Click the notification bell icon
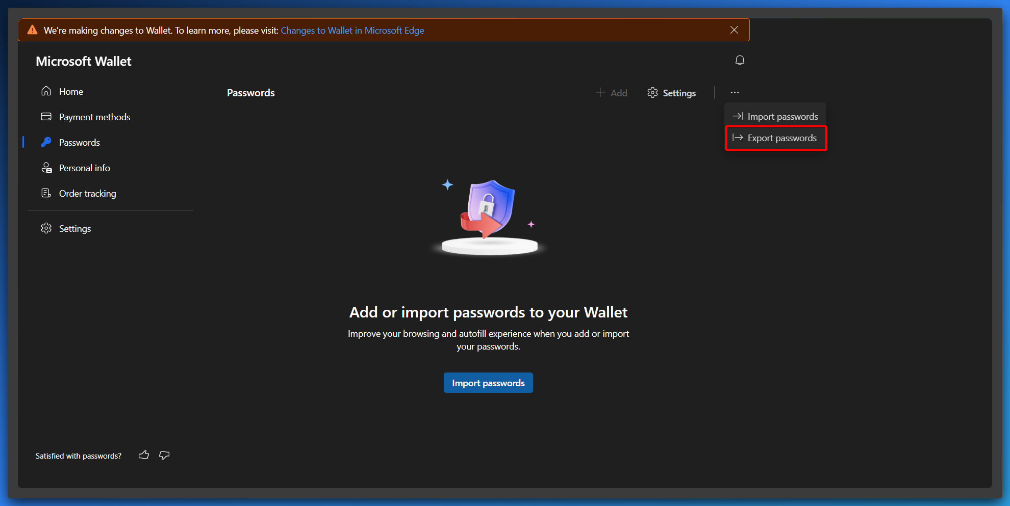This screenshot has width=1010, height=506. (740, 61)
